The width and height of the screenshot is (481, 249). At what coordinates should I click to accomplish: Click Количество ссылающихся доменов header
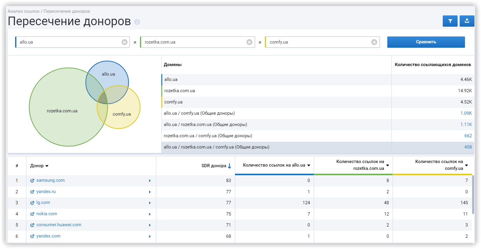pos(433,65)
